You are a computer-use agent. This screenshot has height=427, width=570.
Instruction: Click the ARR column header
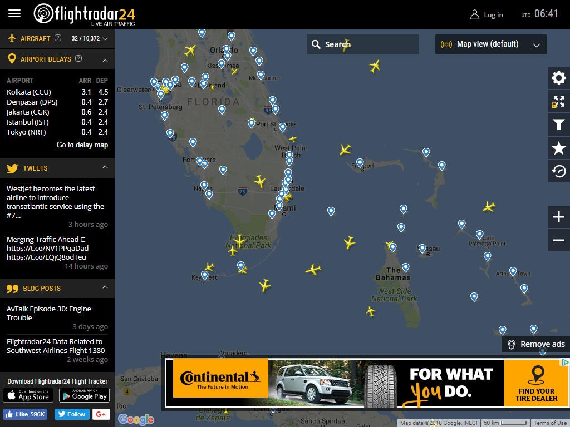coord(85,81)
